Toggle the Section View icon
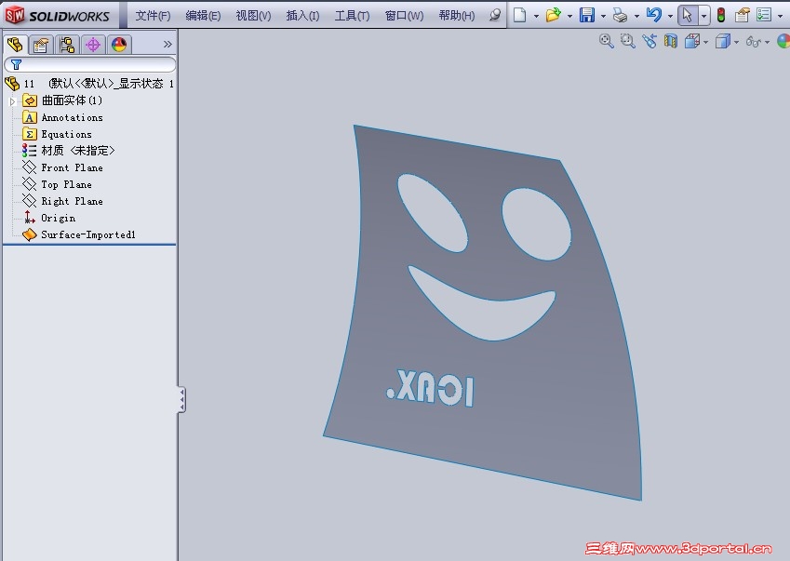 pyautogui.click(x=671, y=41)
